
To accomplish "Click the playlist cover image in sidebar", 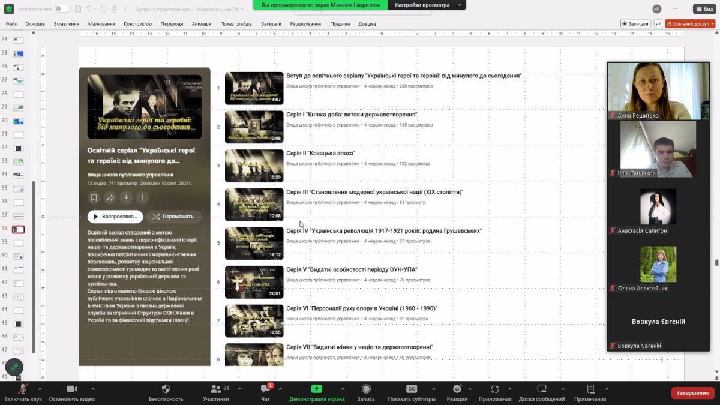I will pyautogui.click(x=145, y=106).
